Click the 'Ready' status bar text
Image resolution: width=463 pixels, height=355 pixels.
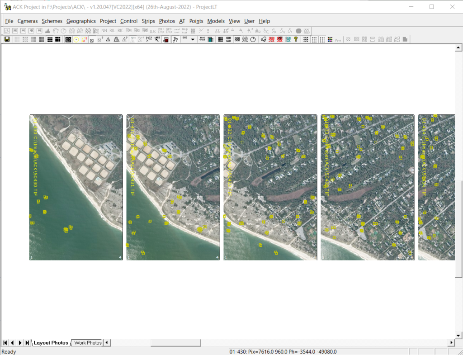[9, 351]
